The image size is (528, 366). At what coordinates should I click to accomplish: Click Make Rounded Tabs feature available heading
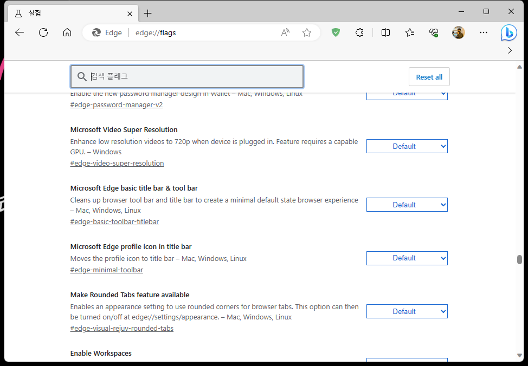pos(130,295)
